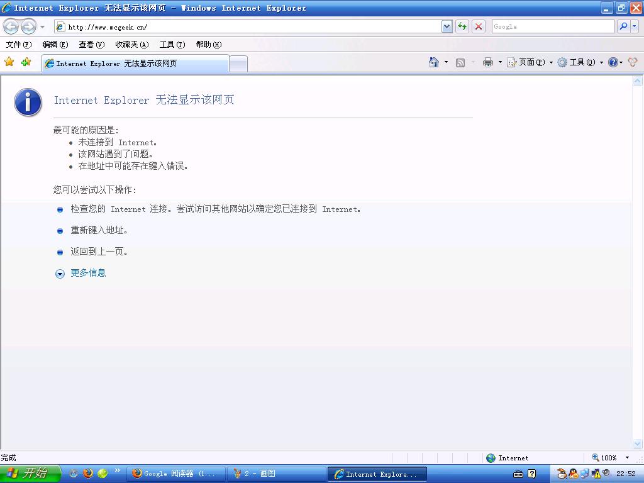Viewport: 644px width, 483px height.
Task: Launch Firefox from the quick launch bar
Action: pyautogui.click(x=88, y=474)
